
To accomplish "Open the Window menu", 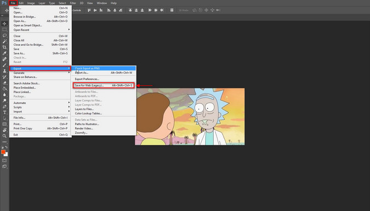I will (x=102, y=3).
